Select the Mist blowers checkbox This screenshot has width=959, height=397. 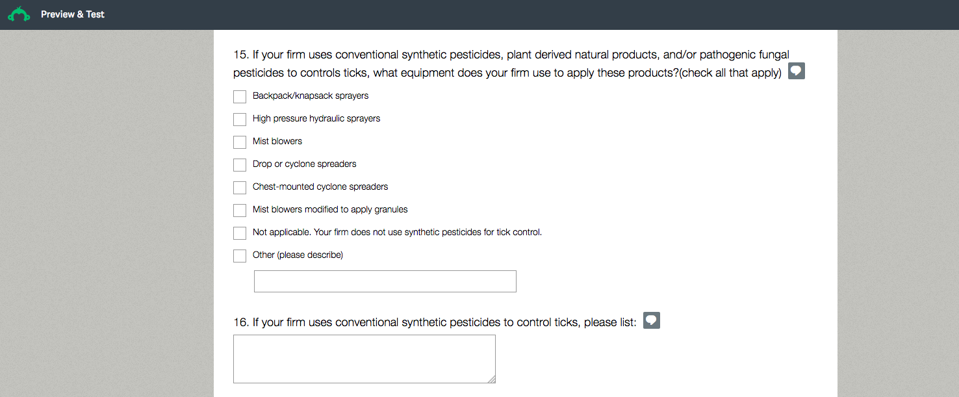click(240, 142)
